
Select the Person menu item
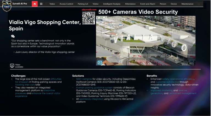point(163,4)
